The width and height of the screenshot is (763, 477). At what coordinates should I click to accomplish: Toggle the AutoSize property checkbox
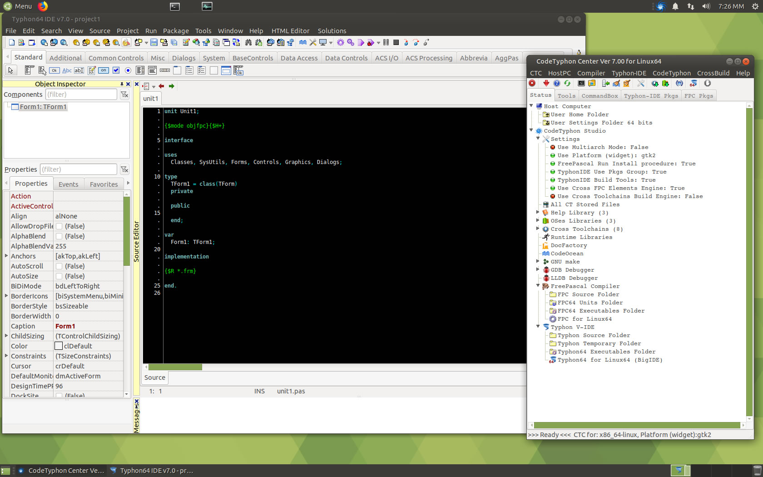click(59, 276)
